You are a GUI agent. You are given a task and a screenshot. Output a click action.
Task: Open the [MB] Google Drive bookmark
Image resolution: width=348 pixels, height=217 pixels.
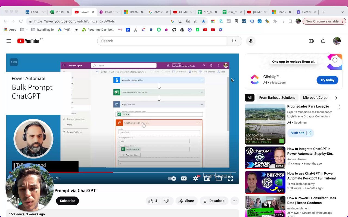click(64, 30)
